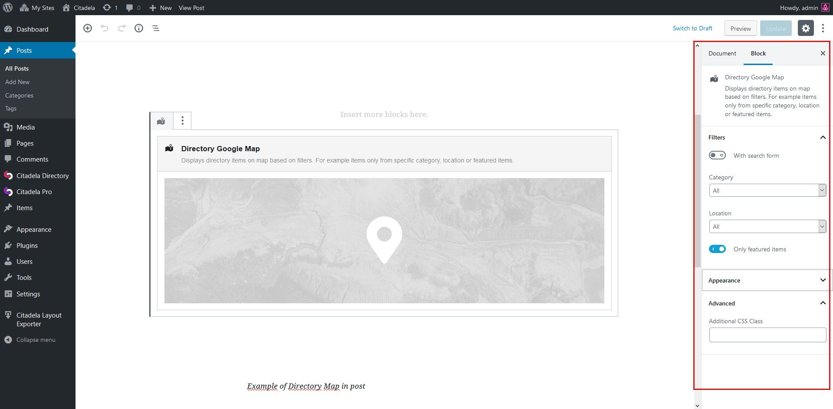
Task: Open Citadela Directory in the admin menu
Action: [x=43, y=176]
